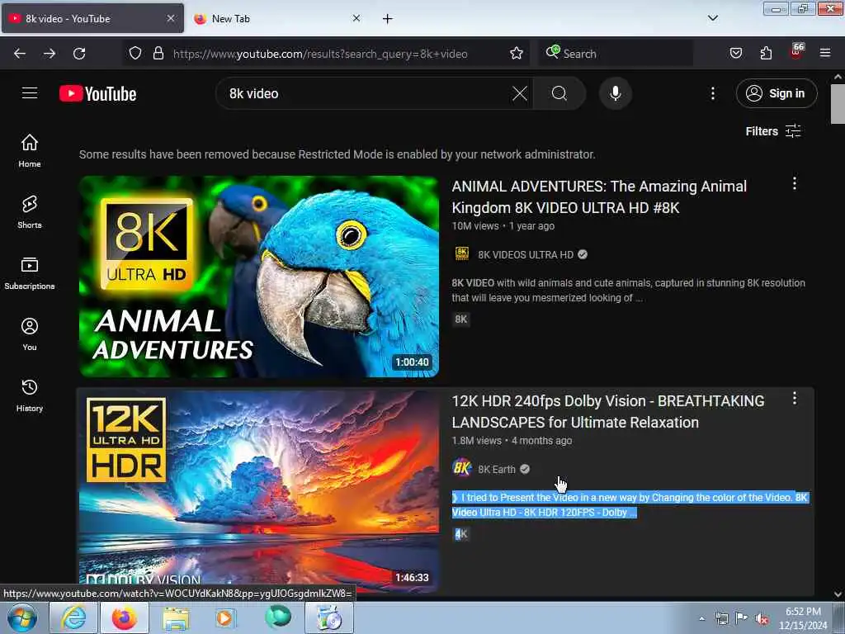Reload the page
This screenshot has width=845, height=634.
click(x=79, y=54)
